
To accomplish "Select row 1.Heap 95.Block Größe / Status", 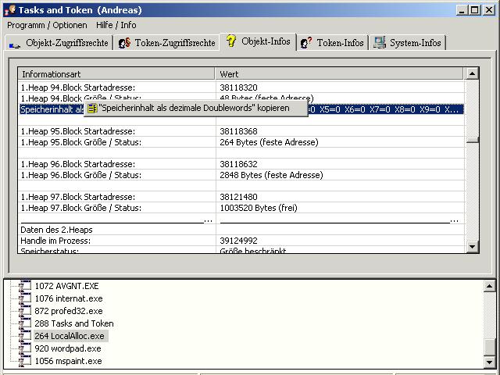I will [81, 142].
